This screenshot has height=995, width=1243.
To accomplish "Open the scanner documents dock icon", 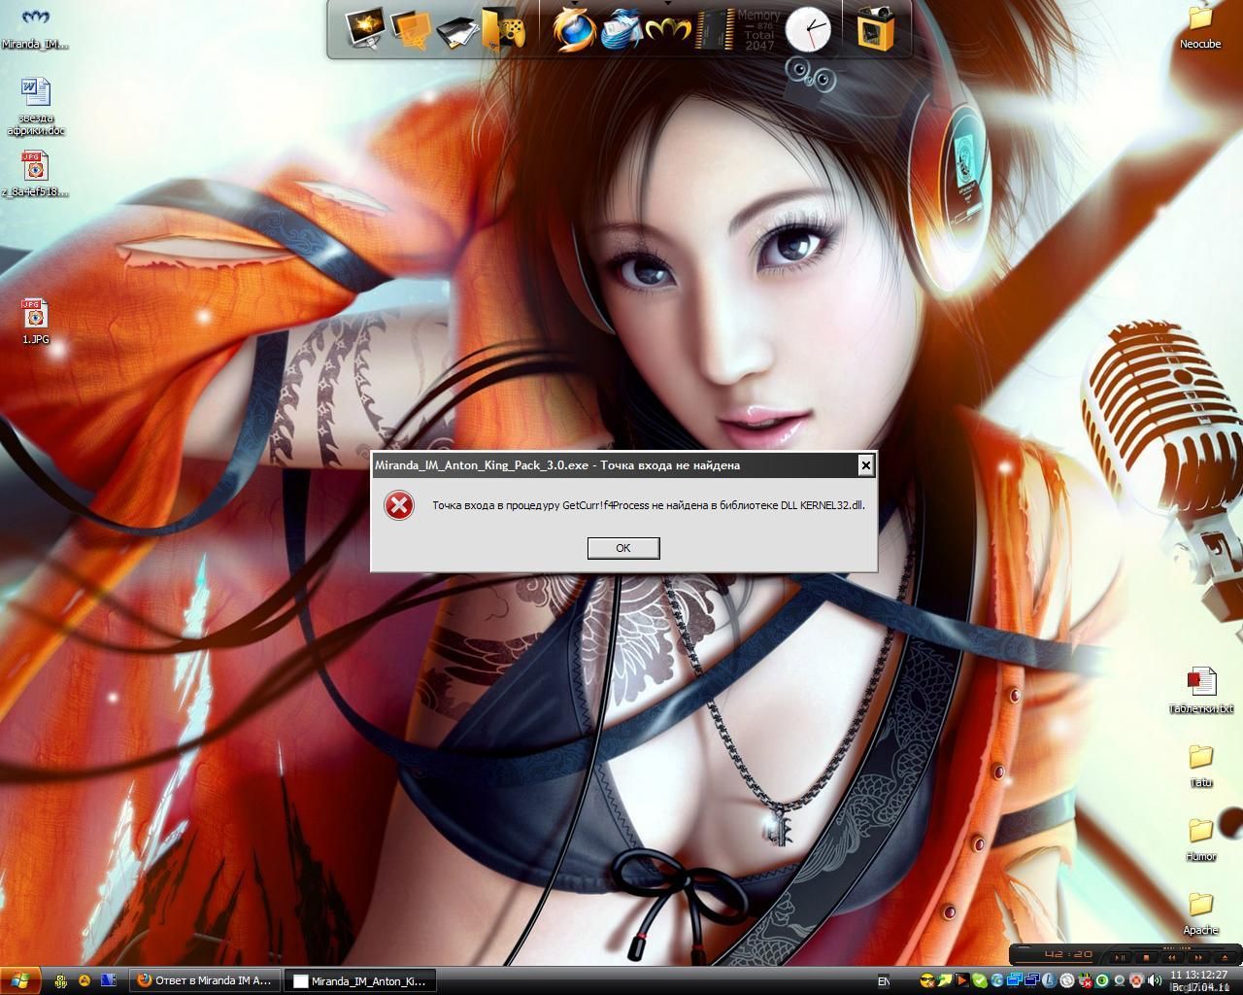I will [x=457, y=31].
